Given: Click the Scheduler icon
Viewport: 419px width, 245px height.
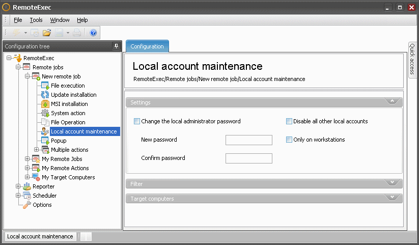Looking at the screenshot, I should (26, 196).
